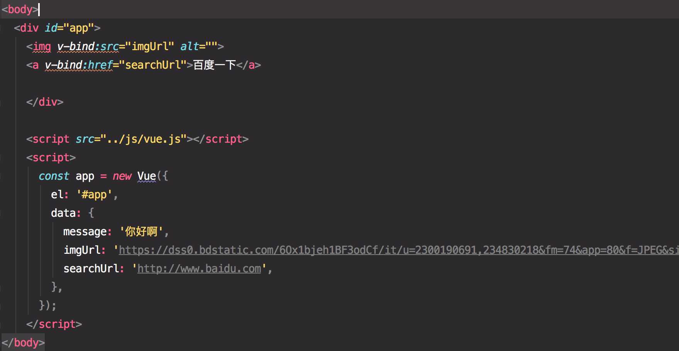Click the "imgUrl" attribute value
The height and width of the screenshot is (351, 679).
click(x=150, y=46)
